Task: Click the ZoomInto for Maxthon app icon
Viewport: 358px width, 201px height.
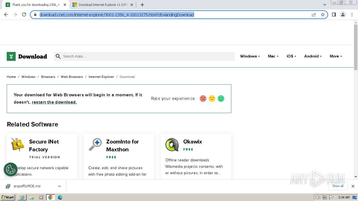Action: (95, 145)
